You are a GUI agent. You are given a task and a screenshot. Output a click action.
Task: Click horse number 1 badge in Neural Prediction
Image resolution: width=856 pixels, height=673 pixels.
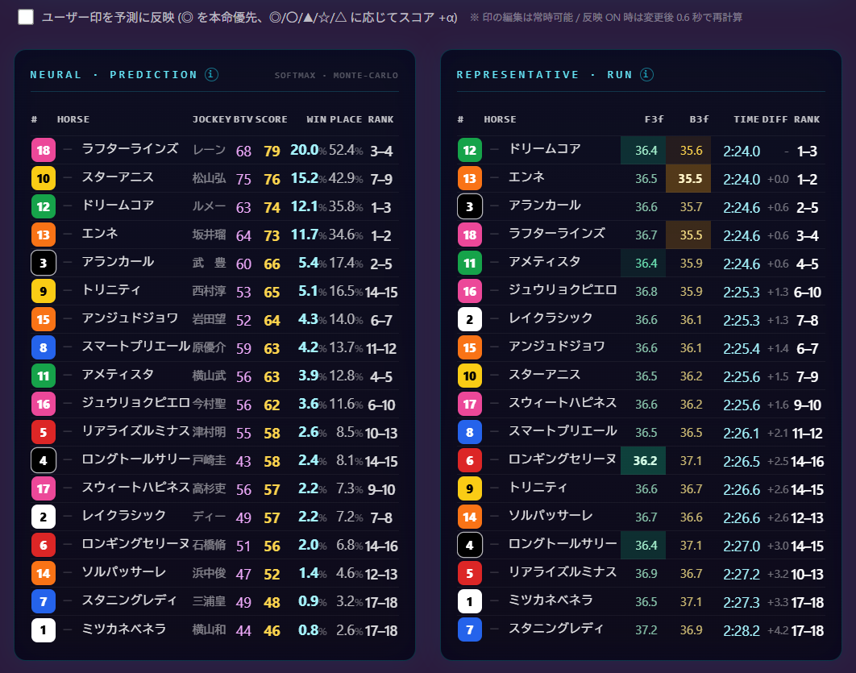pyautogui.click(x=44, y=630)
